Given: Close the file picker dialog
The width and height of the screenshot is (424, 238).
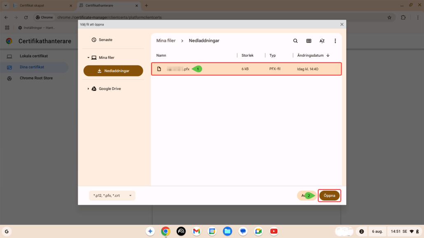Looking at the screenshot, I should pyautogui.click(x=342, y=24).
